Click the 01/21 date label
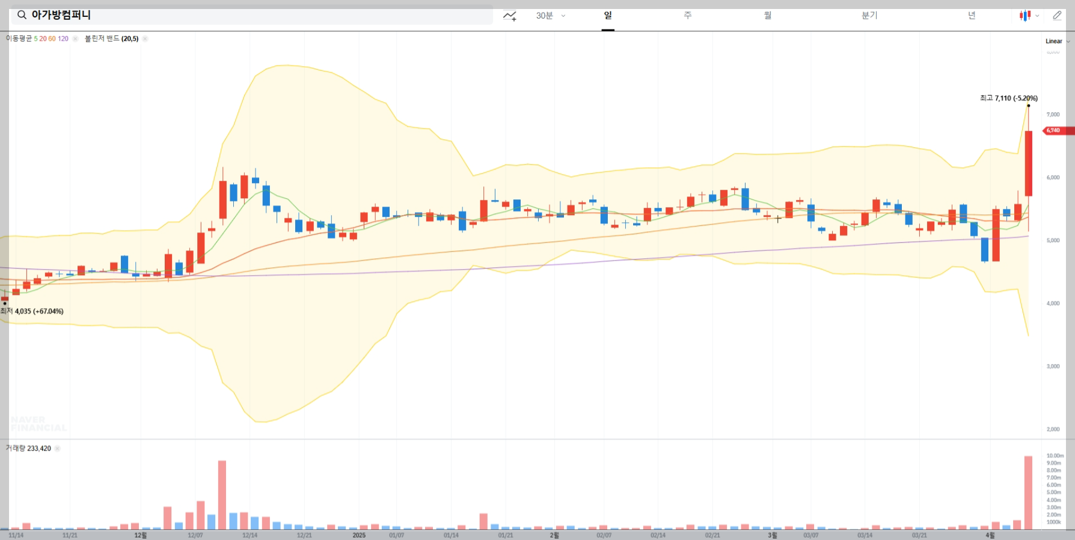1075x540 pixels. pyautogui.click(x=506, y=535)
